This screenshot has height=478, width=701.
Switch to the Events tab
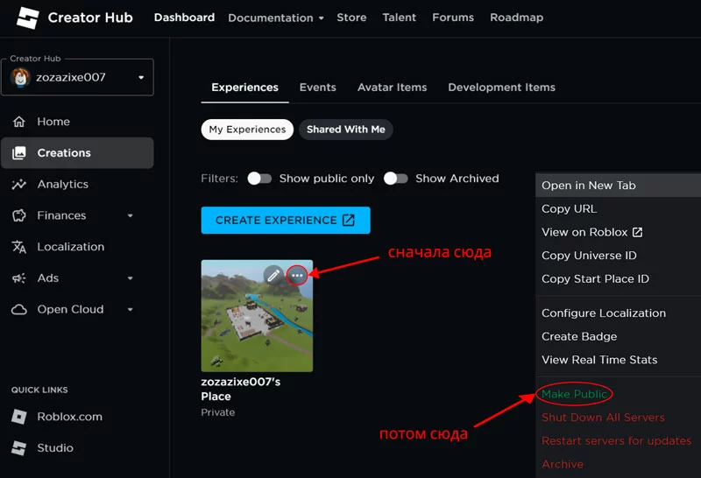click(x=318, y=88)
